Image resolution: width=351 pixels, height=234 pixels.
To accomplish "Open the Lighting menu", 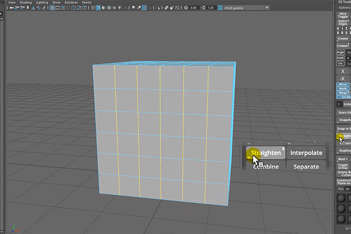I will click(x=42, y=2).
